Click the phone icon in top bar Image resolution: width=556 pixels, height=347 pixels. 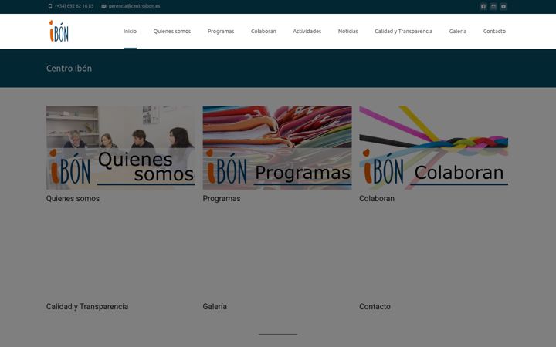50,6
